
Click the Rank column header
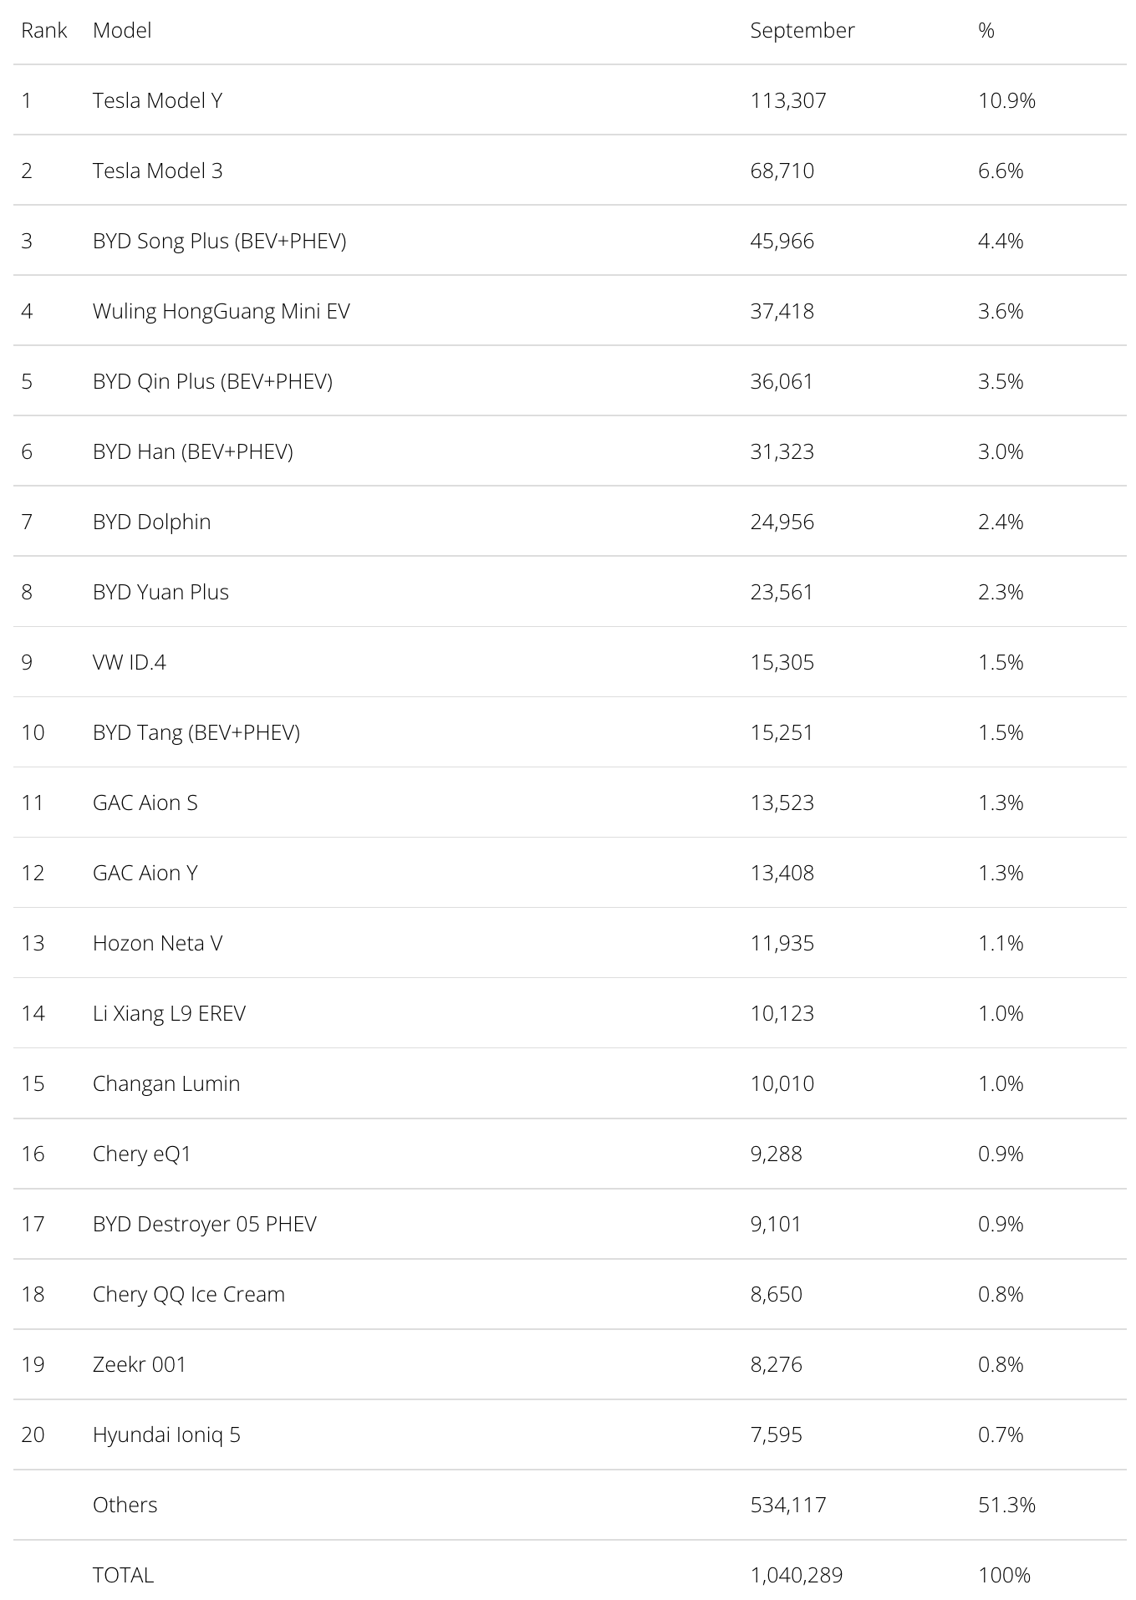[x=44, y=30]
